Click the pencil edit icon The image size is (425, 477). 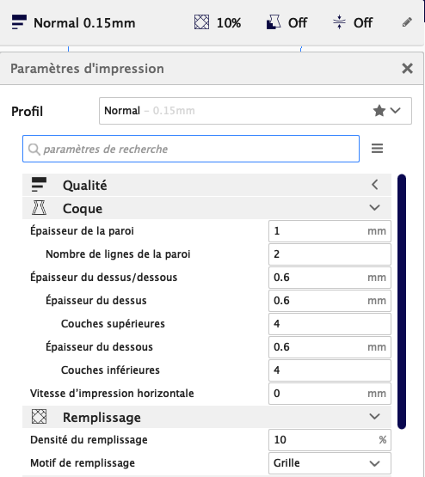tap(407, 22)
